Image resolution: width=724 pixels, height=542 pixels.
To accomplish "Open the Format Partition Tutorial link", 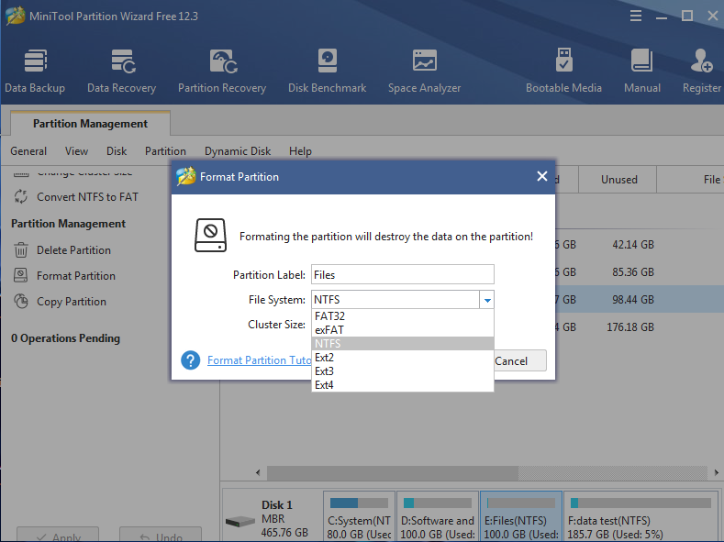I will 260,360.
